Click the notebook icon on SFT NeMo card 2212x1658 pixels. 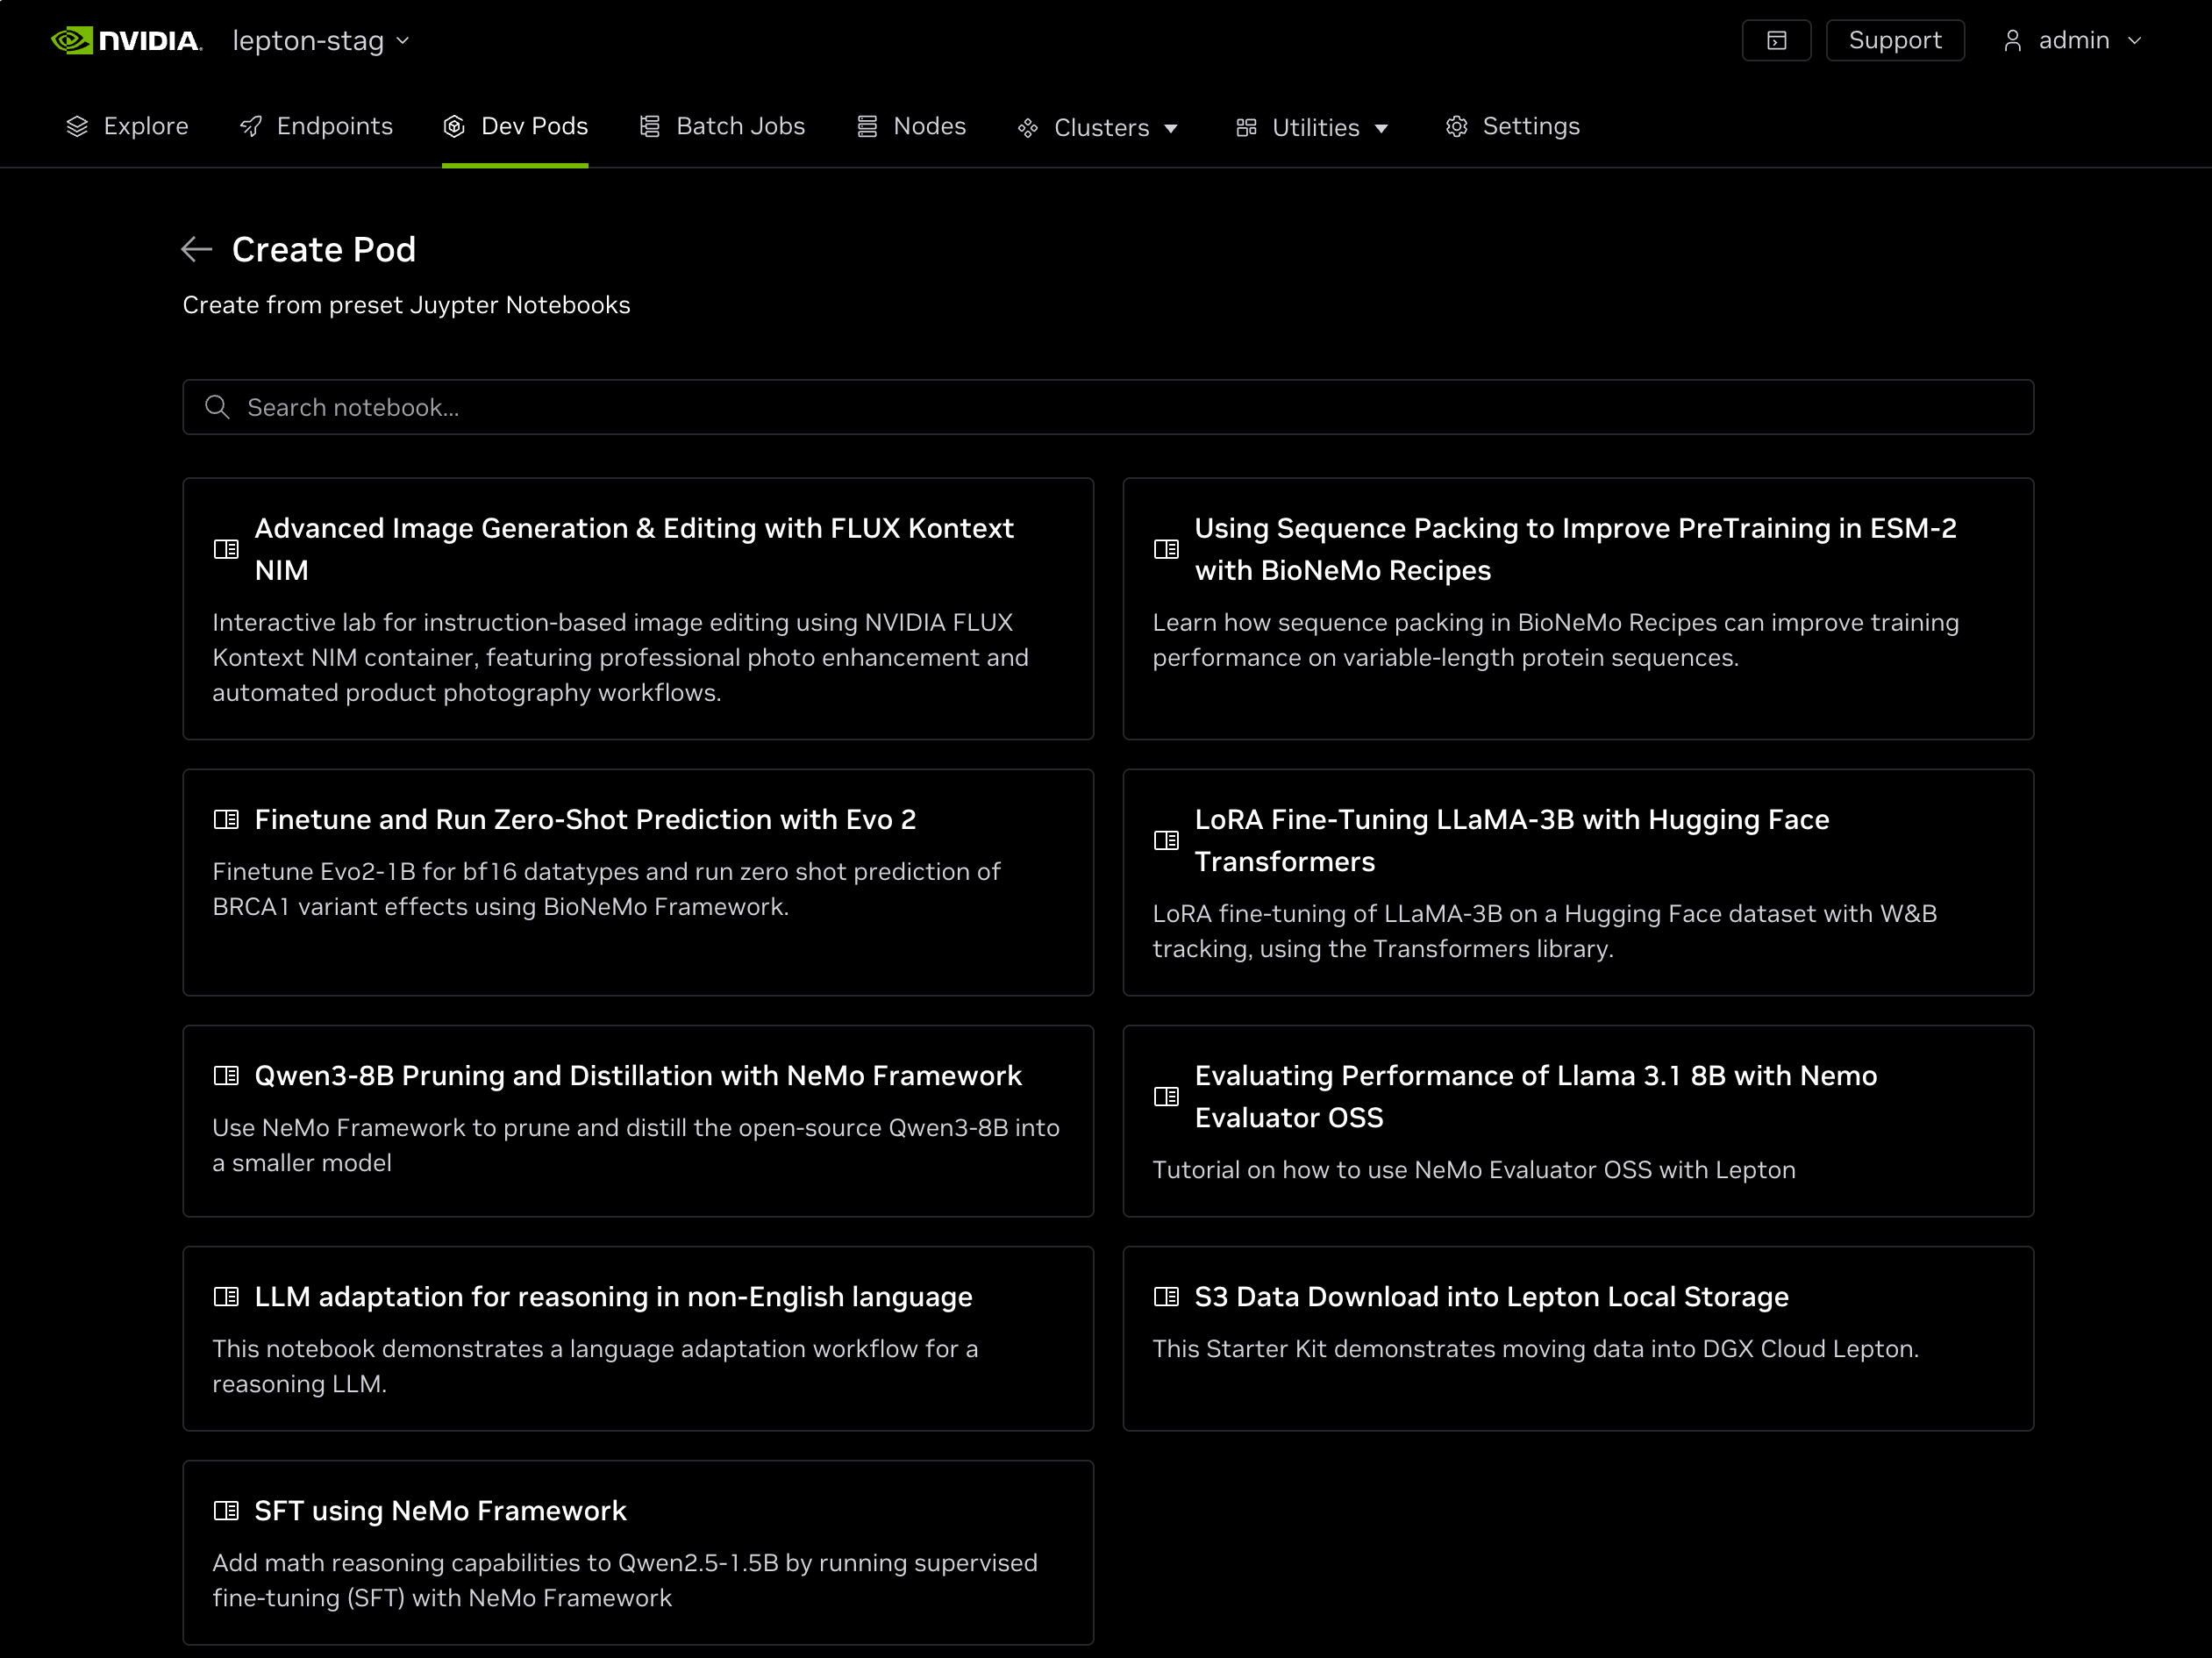point(226,1510)
